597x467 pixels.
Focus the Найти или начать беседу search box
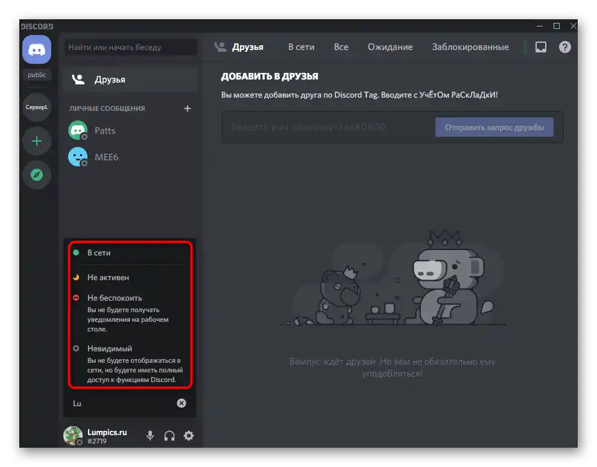[131, 47]
